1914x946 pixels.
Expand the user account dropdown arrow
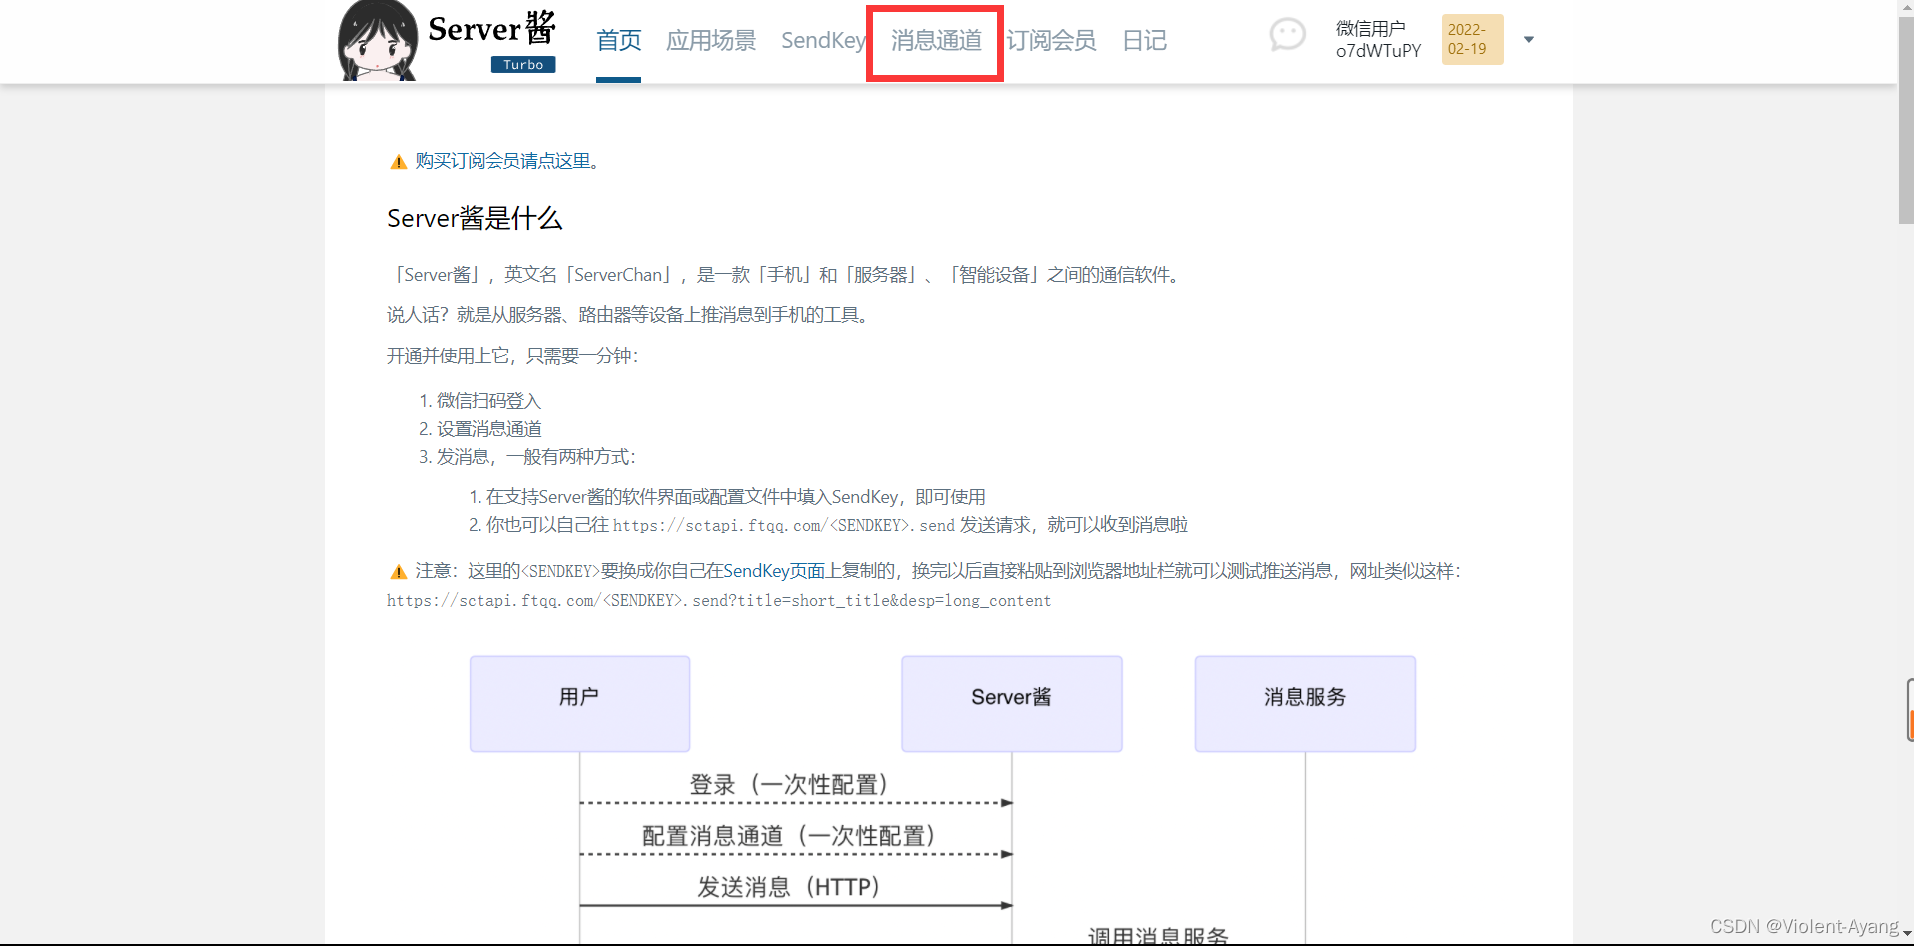click(1528, 40)
